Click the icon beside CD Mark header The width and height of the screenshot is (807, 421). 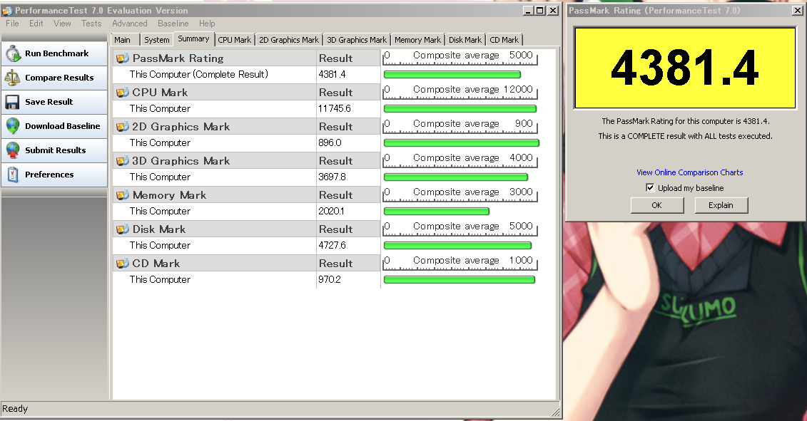tap(123, 263)
